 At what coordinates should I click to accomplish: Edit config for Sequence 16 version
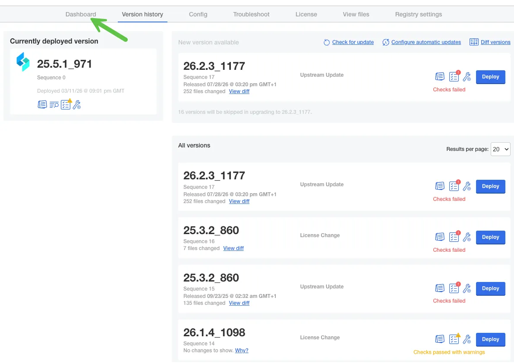tap(467, 237)
